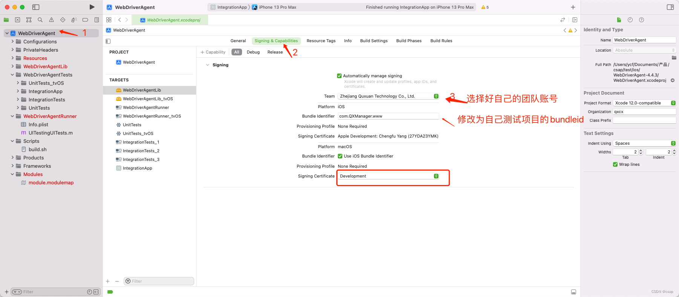The height and width of the screenshot is (297, 679).
Task: Select the module.modulemap file
Action: click(51, 182)
